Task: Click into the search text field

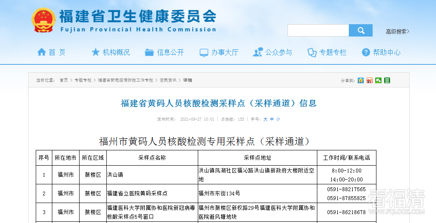Action: point(318,31)
